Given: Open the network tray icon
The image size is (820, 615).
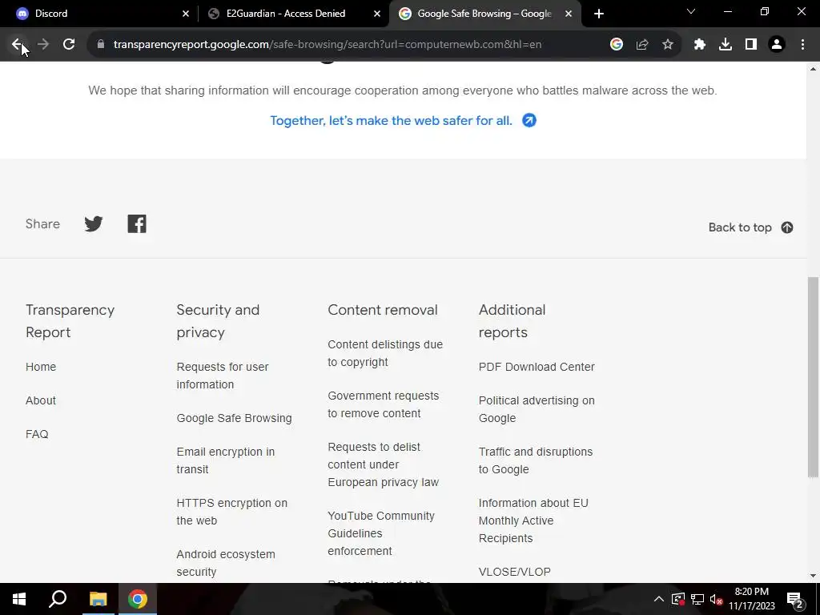Looking at the screenshot, I should [697, 599].
